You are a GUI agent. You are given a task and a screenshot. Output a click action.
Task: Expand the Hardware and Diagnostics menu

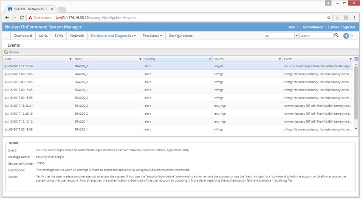113,36
